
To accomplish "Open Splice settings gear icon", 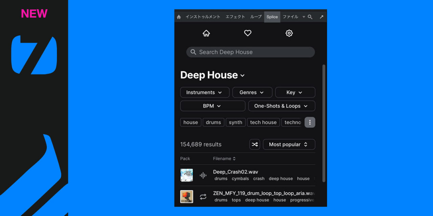I will click(289, 33).
